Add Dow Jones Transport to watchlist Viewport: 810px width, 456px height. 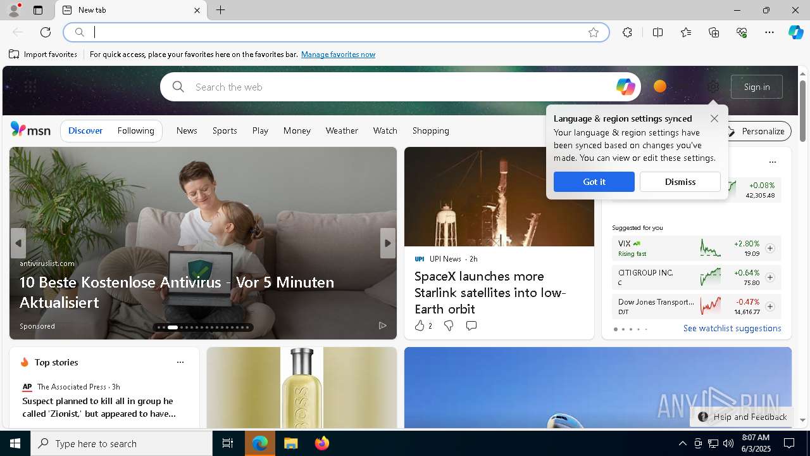769,307
